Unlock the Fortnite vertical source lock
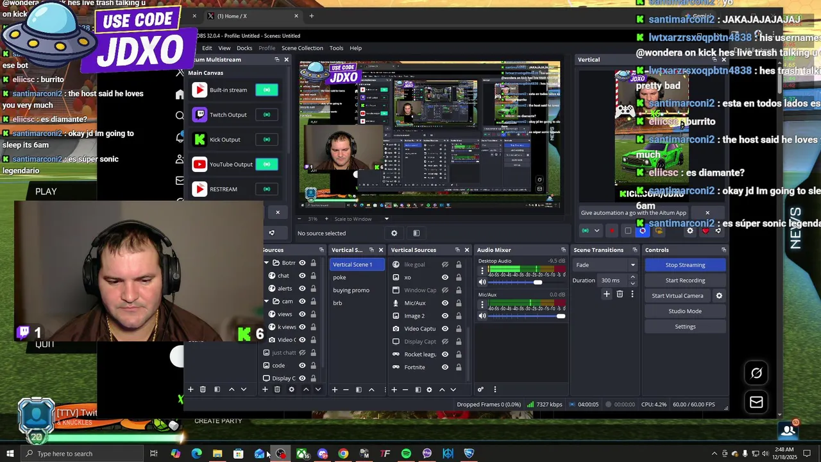Image resolution: width=821 pixels, height=462 pixels. pos(459,367)
